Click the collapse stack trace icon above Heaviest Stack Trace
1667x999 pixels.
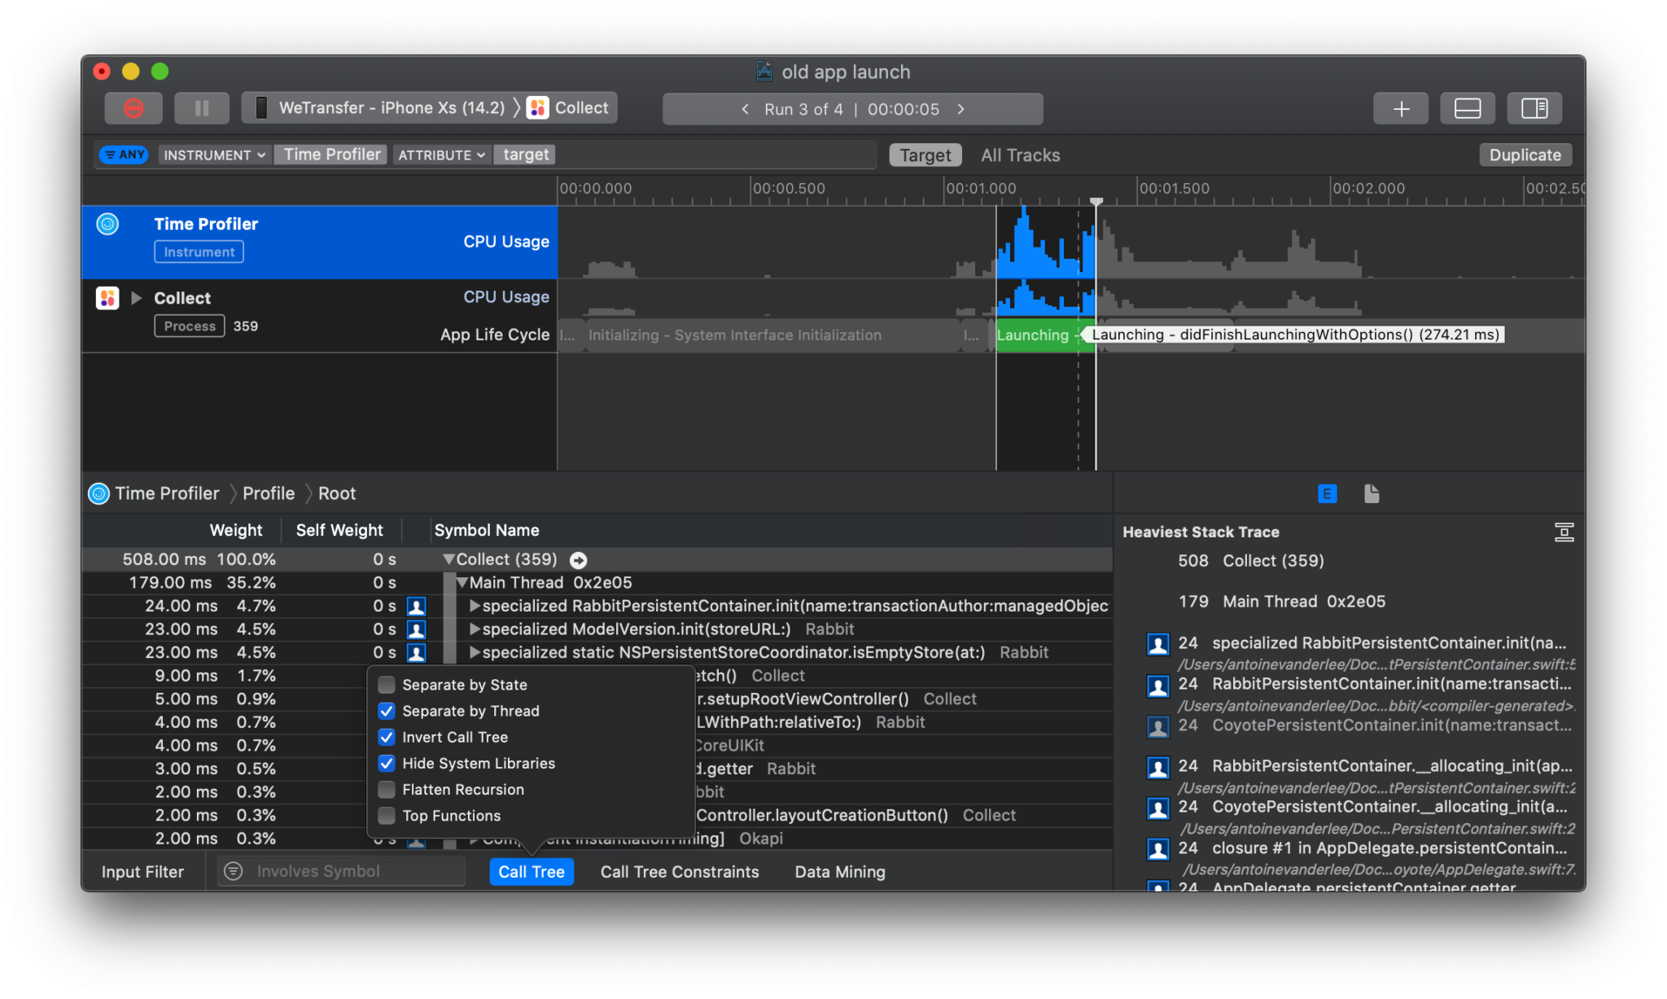1565,532
